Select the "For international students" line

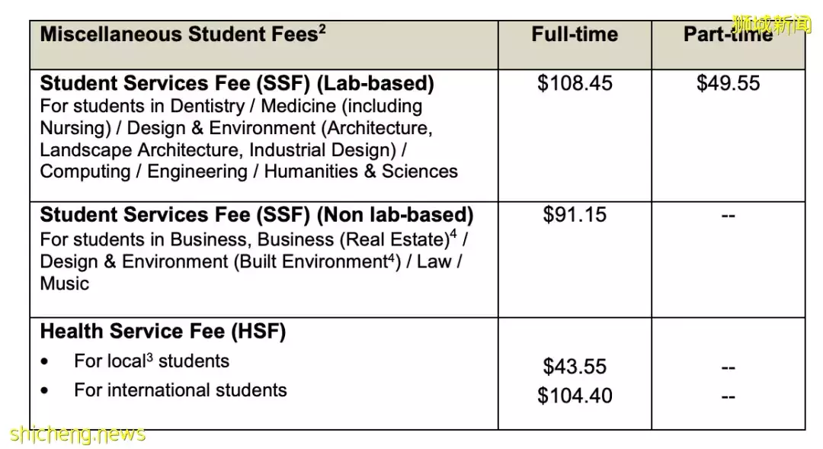pyautogui.click(x=180, y=390)
